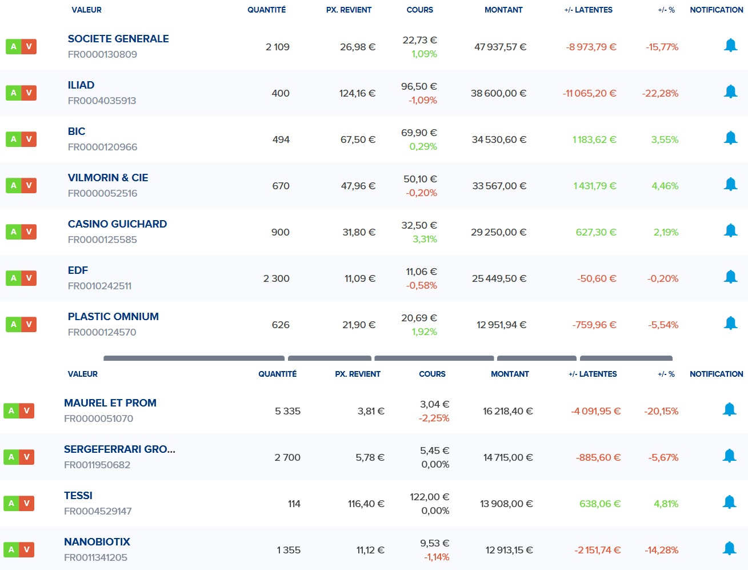Click MAUREL ET PROM cost price 3,81 €
Screen dimensions: 748x570
tap(371, 411)
